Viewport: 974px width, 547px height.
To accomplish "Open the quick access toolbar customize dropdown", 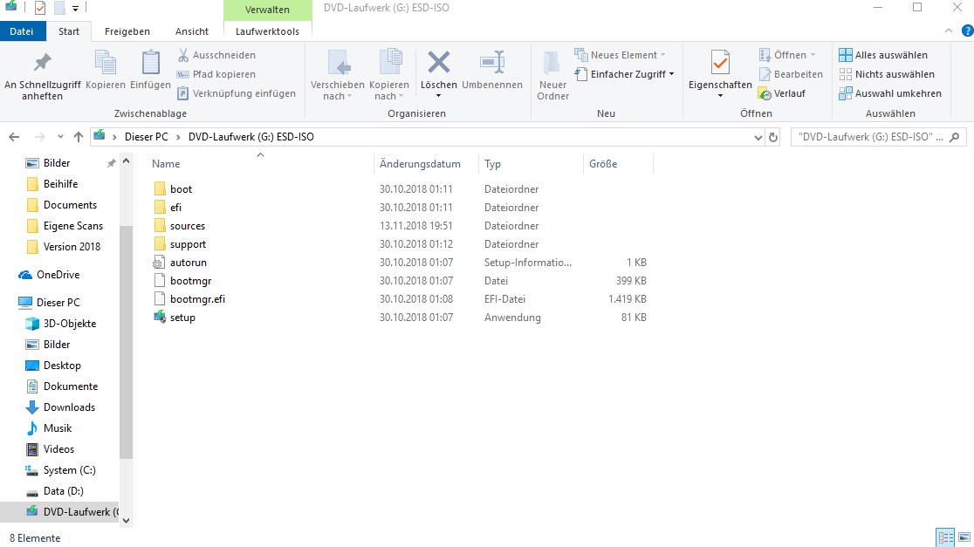I will pyautogui.click(x=75, y=9).
